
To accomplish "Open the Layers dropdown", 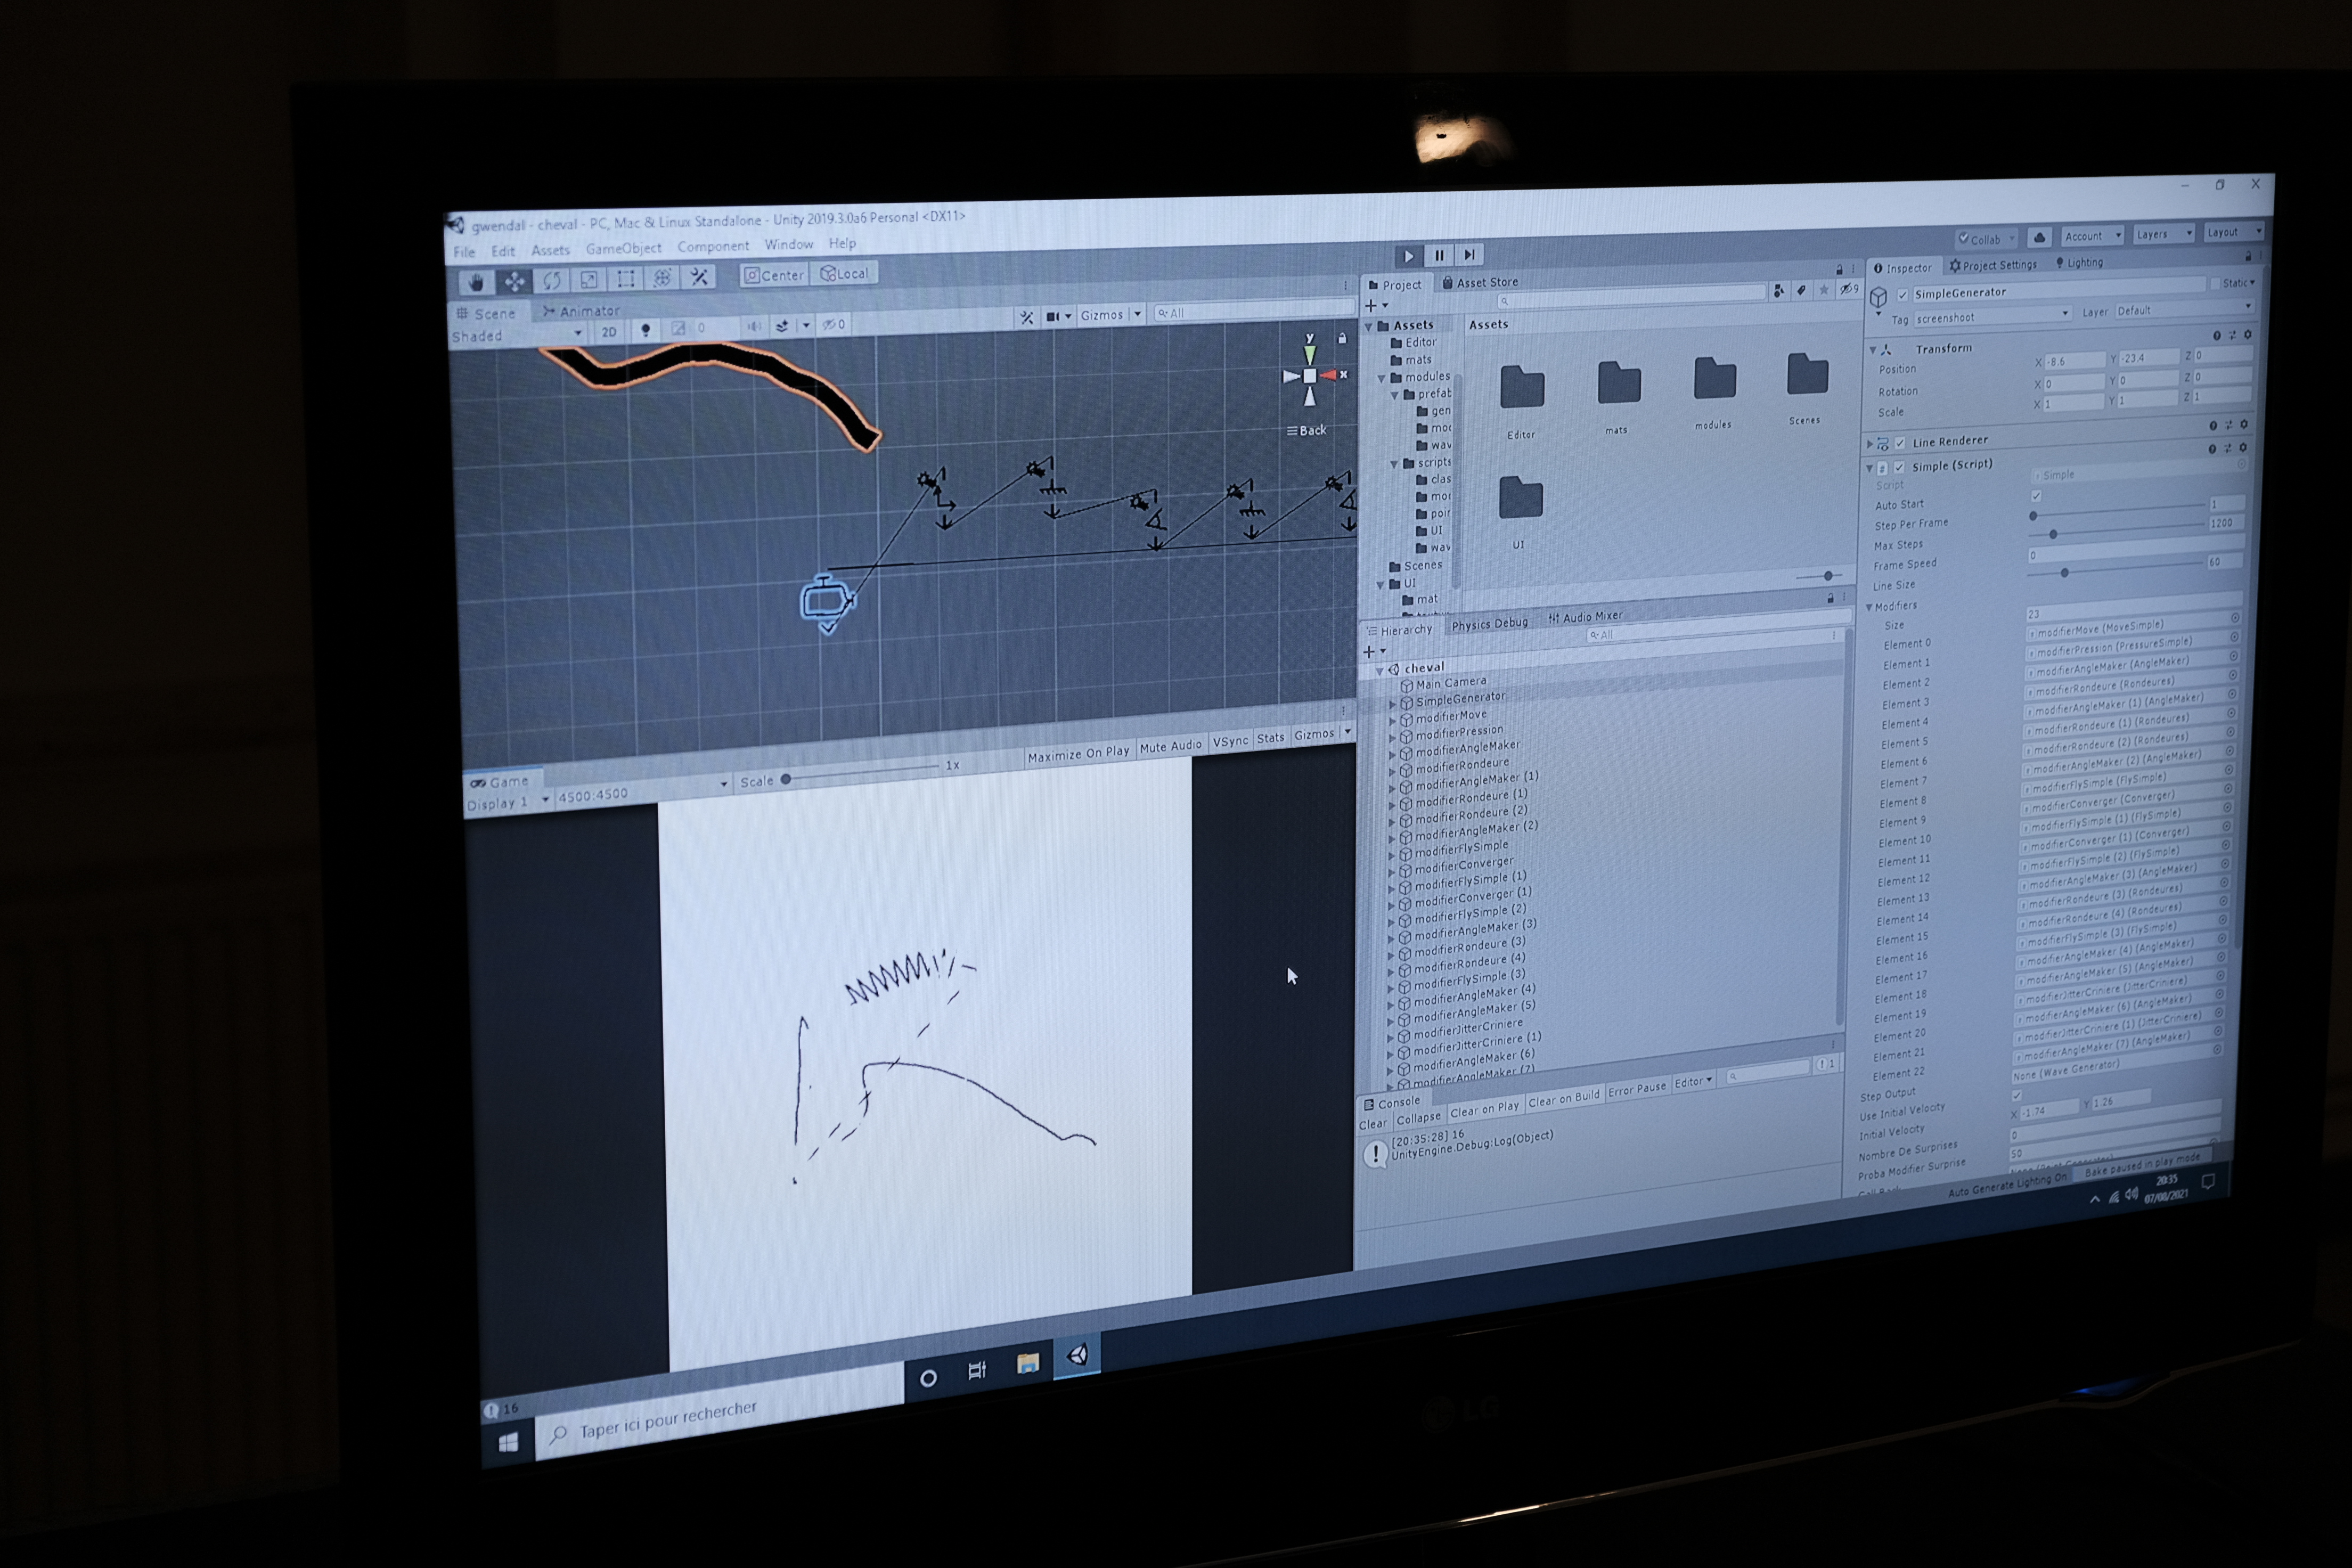I will [2163, 234].
